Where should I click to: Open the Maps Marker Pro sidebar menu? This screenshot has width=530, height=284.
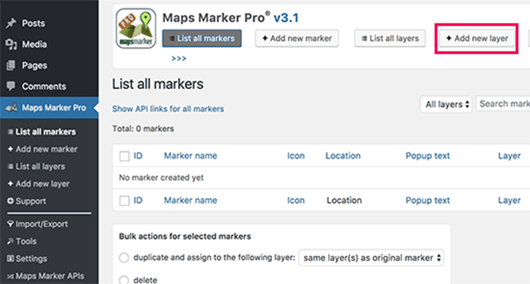click(49, 108)
